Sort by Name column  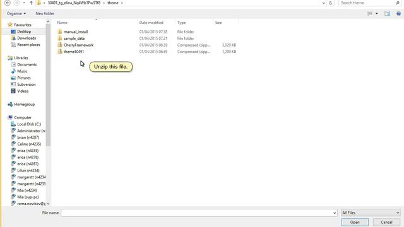click(x=62, y=23)
